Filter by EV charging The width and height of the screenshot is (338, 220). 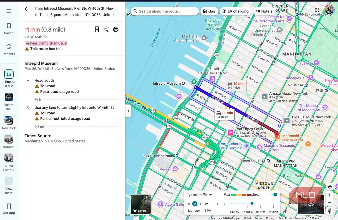pos(236,11)
